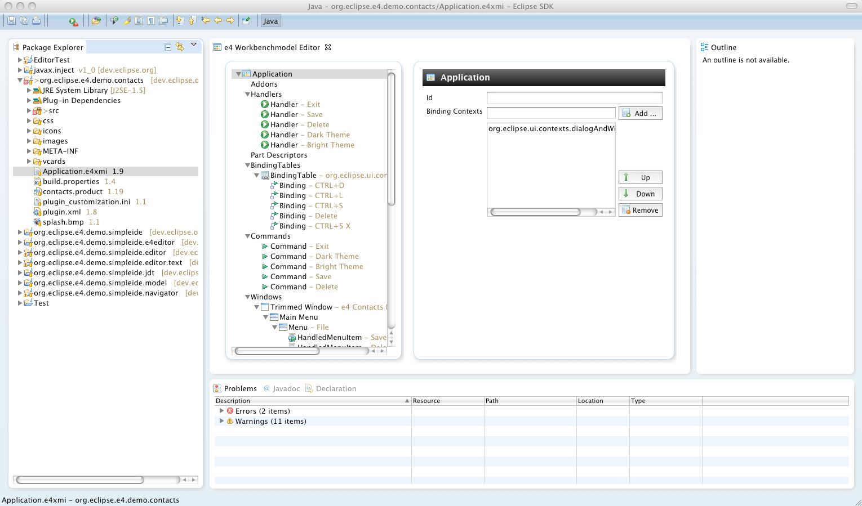
Task: Collapse the org.eclipse.e4.demo.contacts project
Action: click(x=20, y=80)
